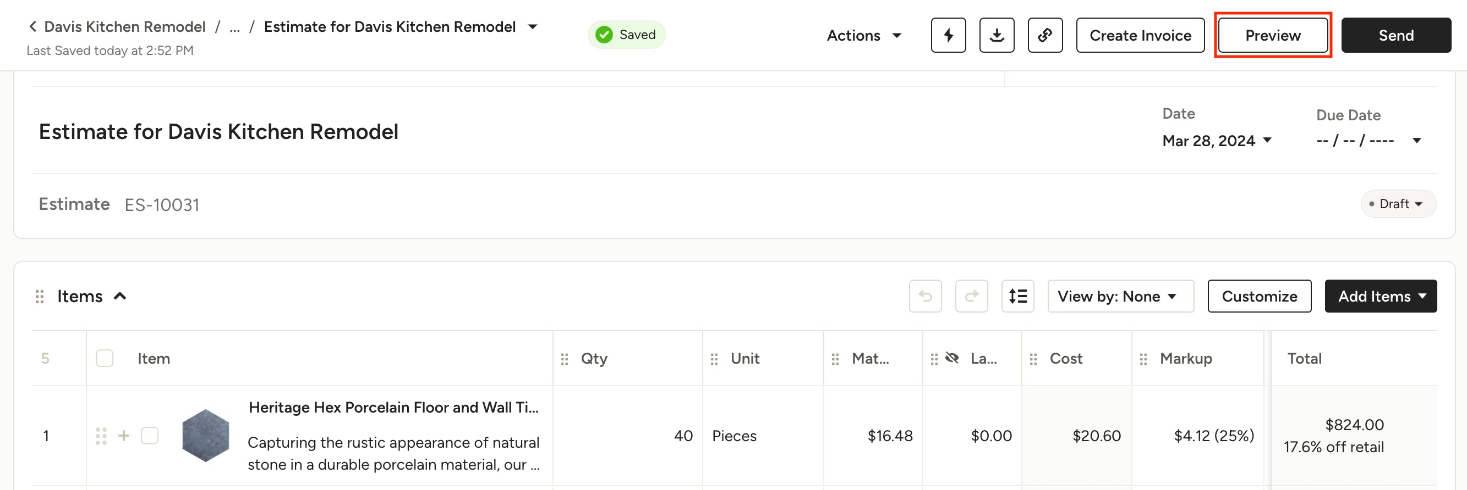Click the back arrow to Davis Kitchen Remodel
The image size is (1467, 490).
(33, 27)
